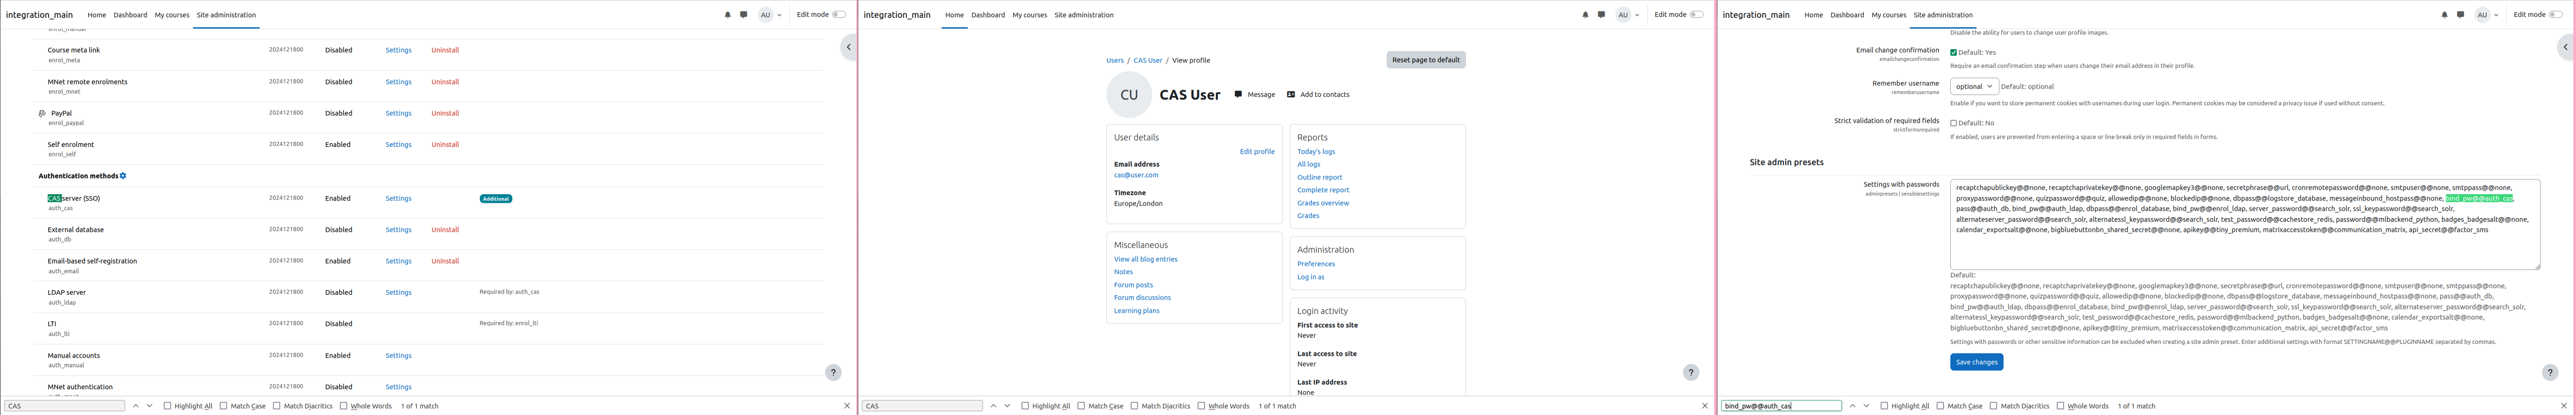Click the Settings with passwords text area
2576x415 pixels.
tap(2244, 225)
